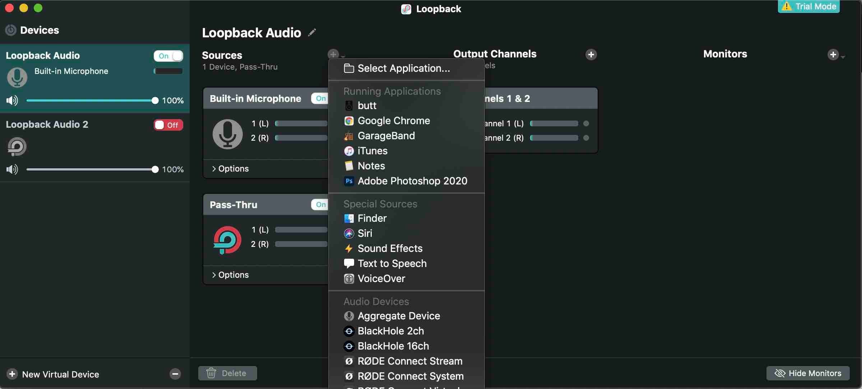Image resolution: width=862 pixels, height=389 pixels.
Task: Click the Trial Mode warning badge
Action: coord(808,6)
